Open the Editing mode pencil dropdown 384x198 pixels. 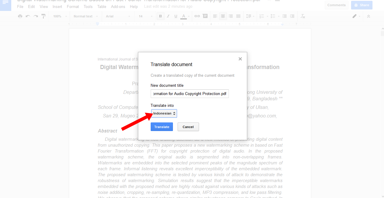(356, 16)
